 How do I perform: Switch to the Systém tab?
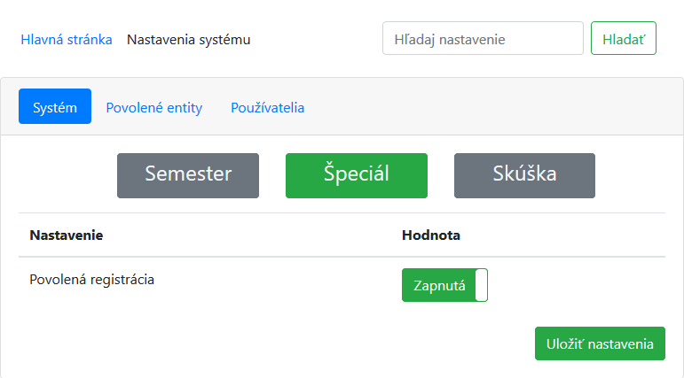[55, 106]
